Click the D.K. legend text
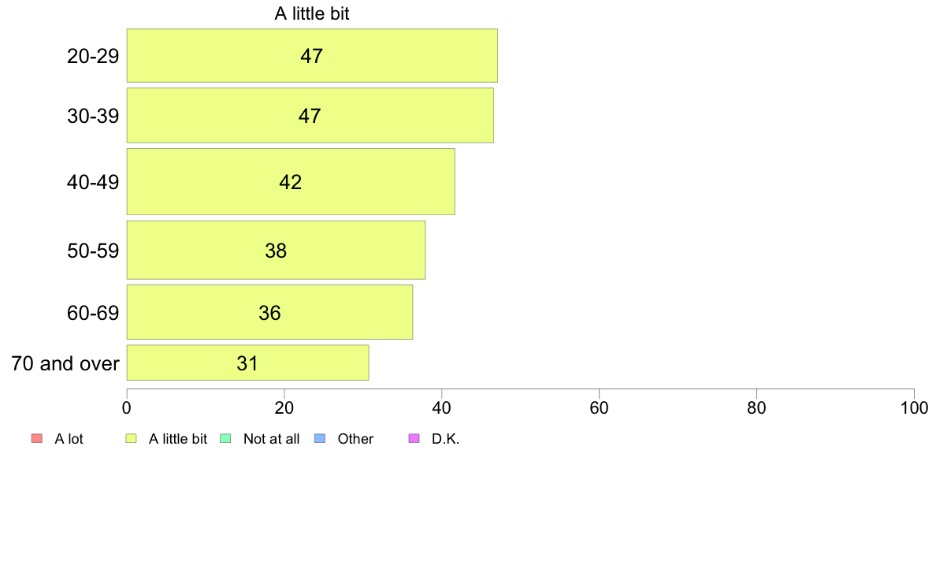The image size is (936, 580). [445, 439]
